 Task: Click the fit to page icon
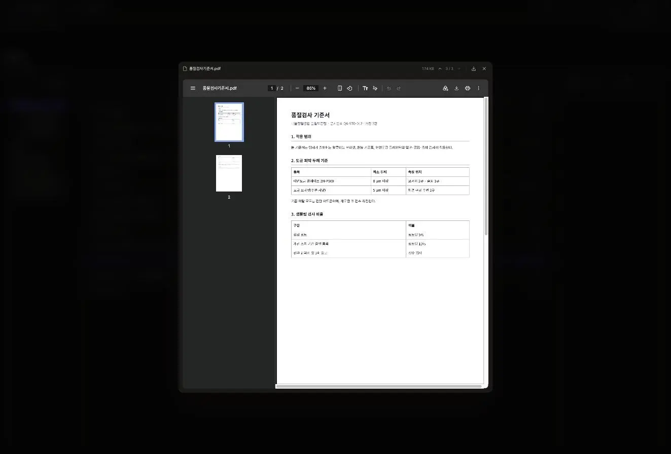point(340,88)
